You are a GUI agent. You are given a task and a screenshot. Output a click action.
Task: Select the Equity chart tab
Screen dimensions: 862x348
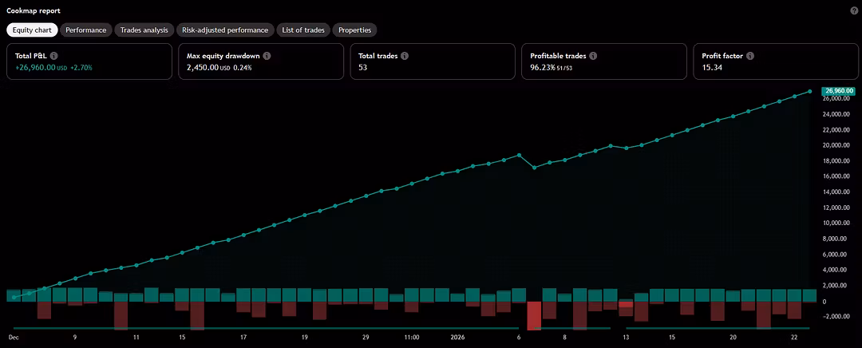point(32,30)
